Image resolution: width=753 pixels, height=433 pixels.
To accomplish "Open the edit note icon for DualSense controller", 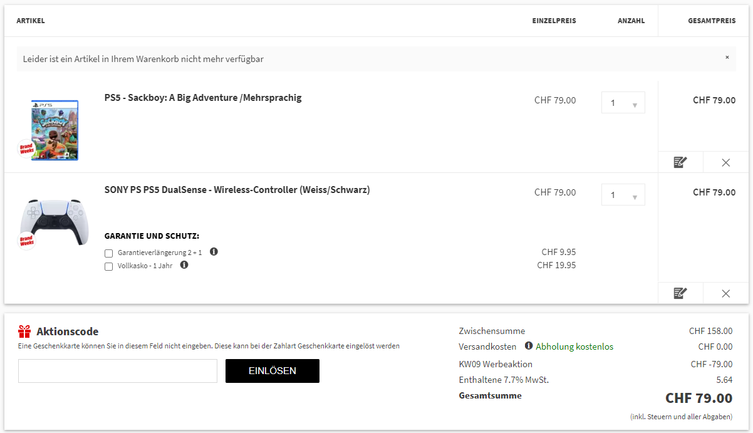I will coord(680,293).
